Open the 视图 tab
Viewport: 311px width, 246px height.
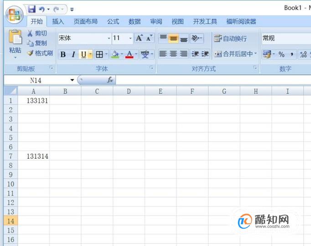(x=177, y=21)
